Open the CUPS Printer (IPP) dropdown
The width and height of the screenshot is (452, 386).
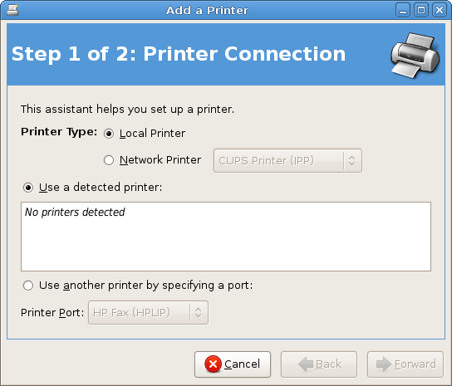pyautogui.click(x=287, y=161)
